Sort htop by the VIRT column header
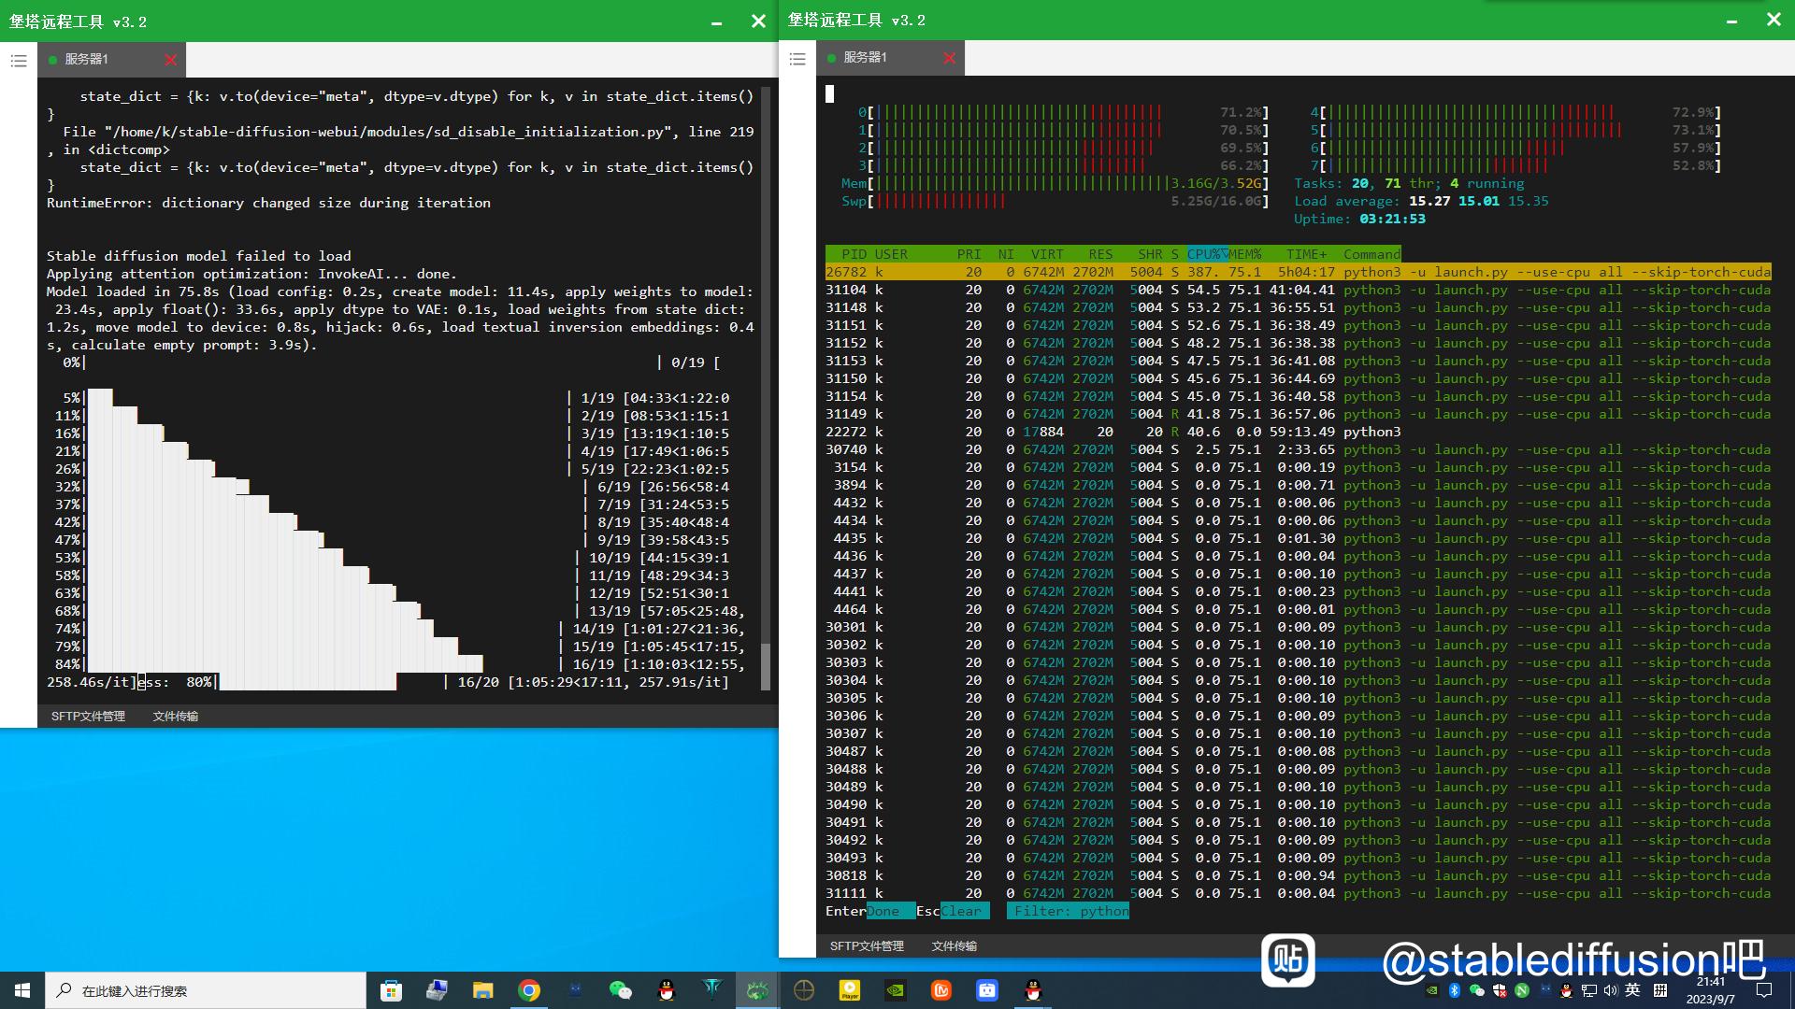Viewport: 1795px width, 1009px height. (x=1047, y=254)
